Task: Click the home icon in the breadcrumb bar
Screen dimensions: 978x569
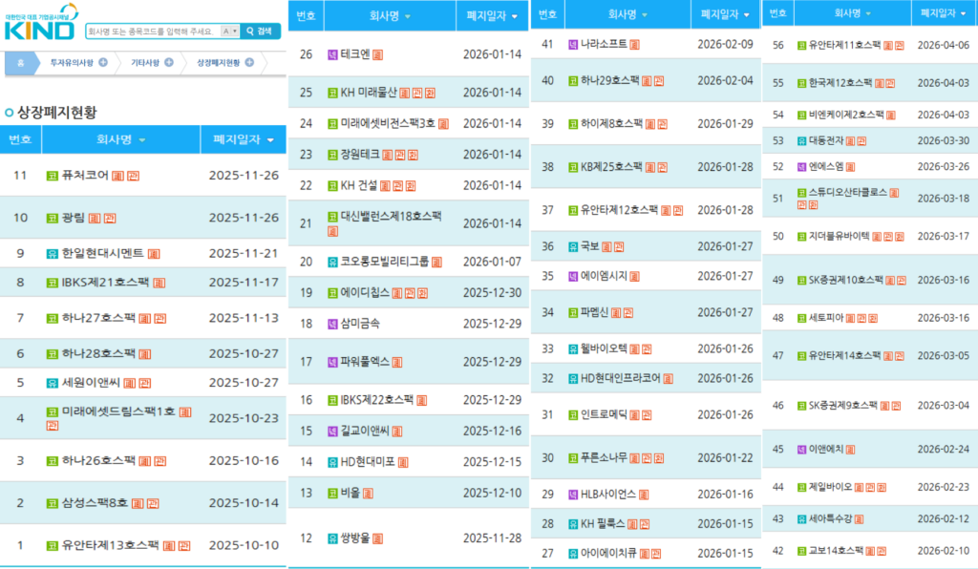Action: pyautogui.click(x=20, y=61)
